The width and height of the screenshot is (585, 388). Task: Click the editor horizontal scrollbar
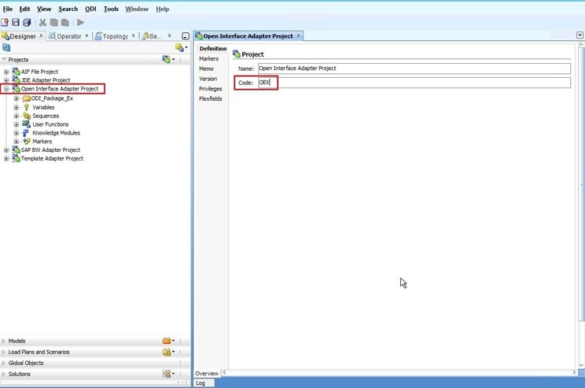[399, 372]
